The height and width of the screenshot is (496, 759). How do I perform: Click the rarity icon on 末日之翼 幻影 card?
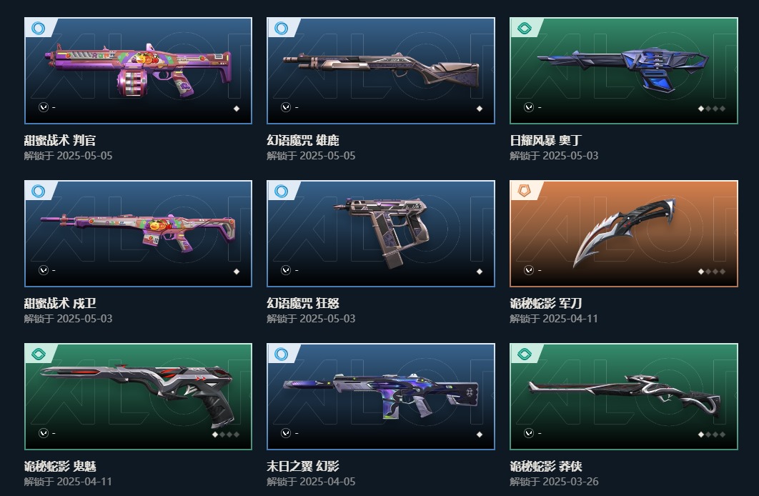(281, 354)
